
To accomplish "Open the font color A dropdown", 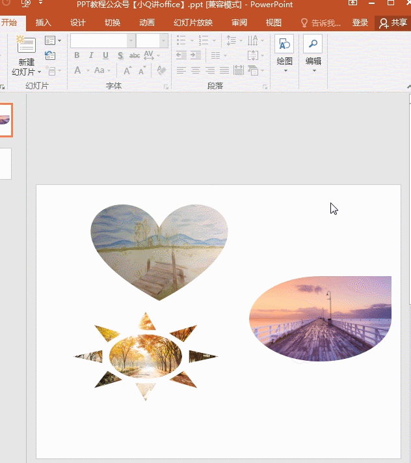I will click(88, 71).
